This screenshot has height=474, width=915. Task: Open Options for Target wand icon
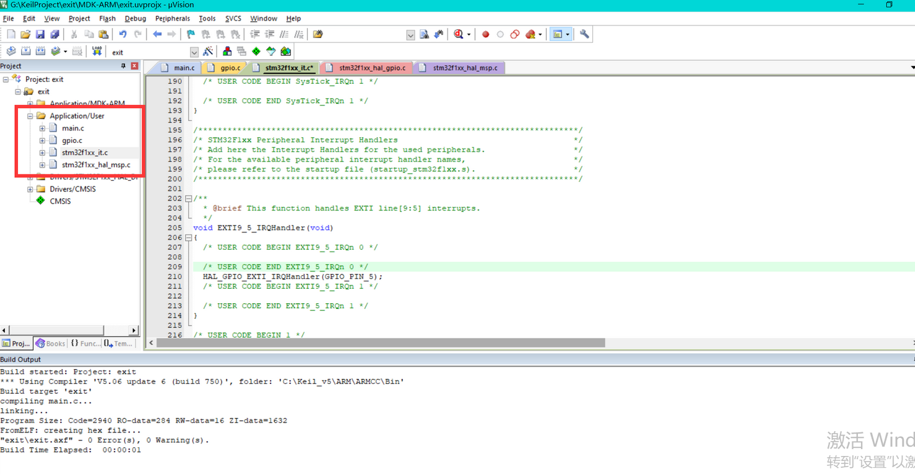[x=208, y=52]
